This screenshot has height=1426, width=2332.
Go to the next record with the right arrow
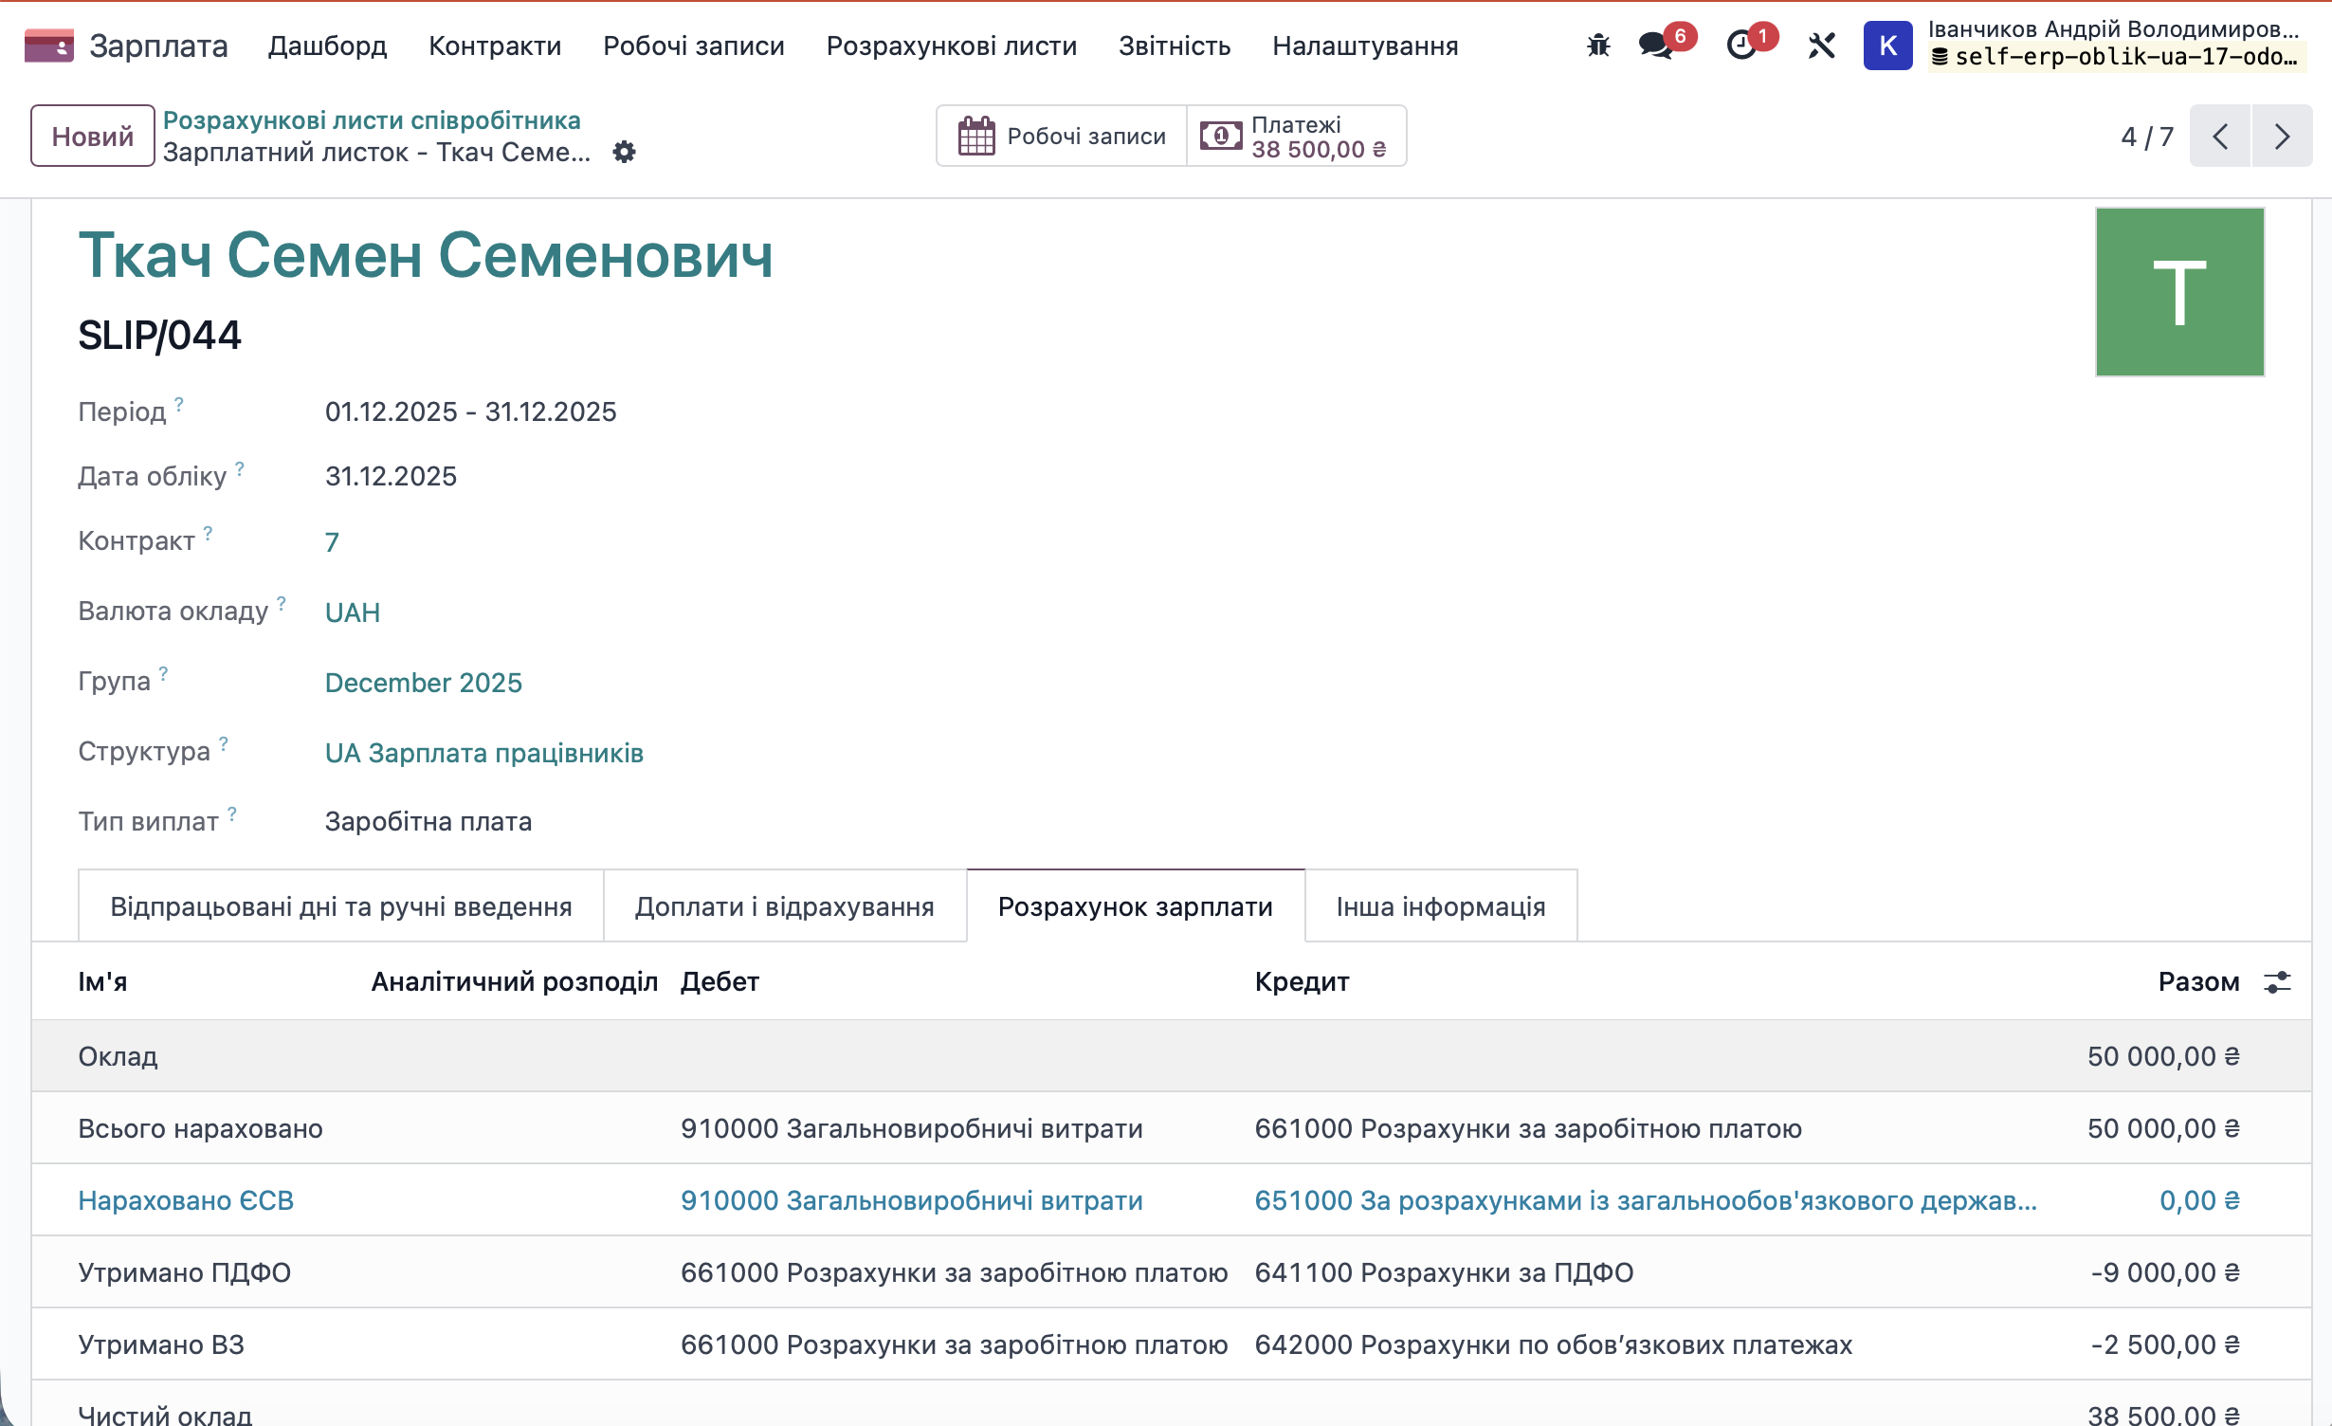2282,136
